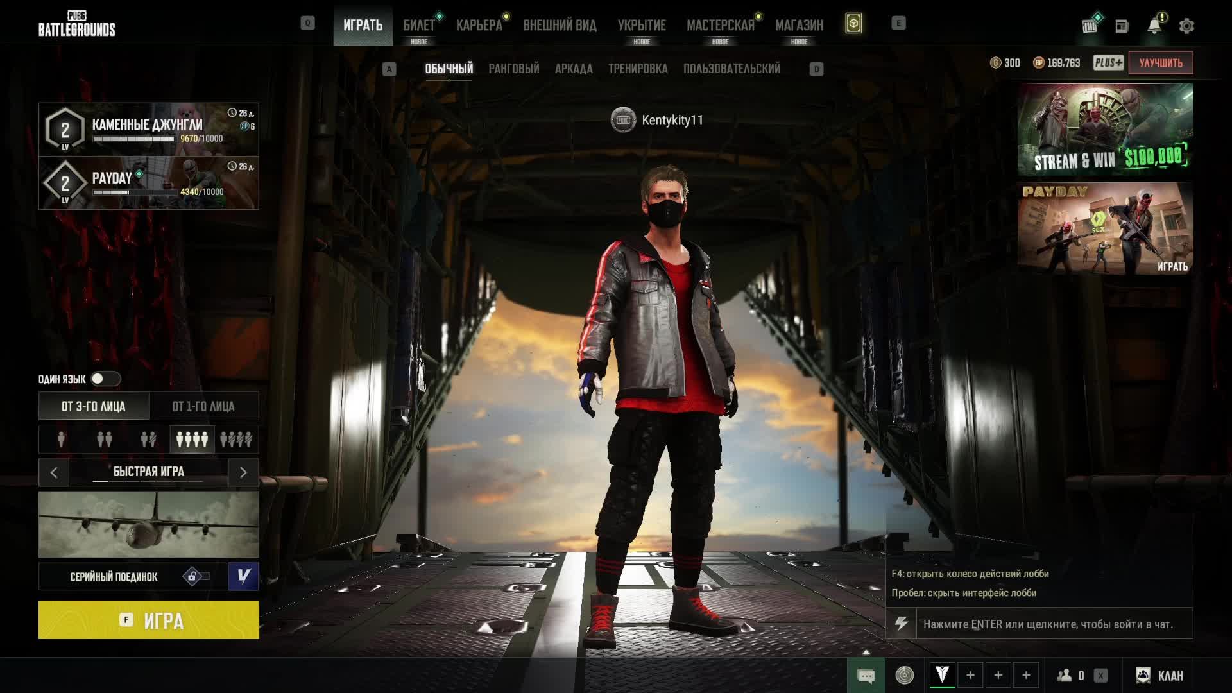Open the inventory crate icon in top bar
The image size is (1232, 693).
[x=1090, y=26]
